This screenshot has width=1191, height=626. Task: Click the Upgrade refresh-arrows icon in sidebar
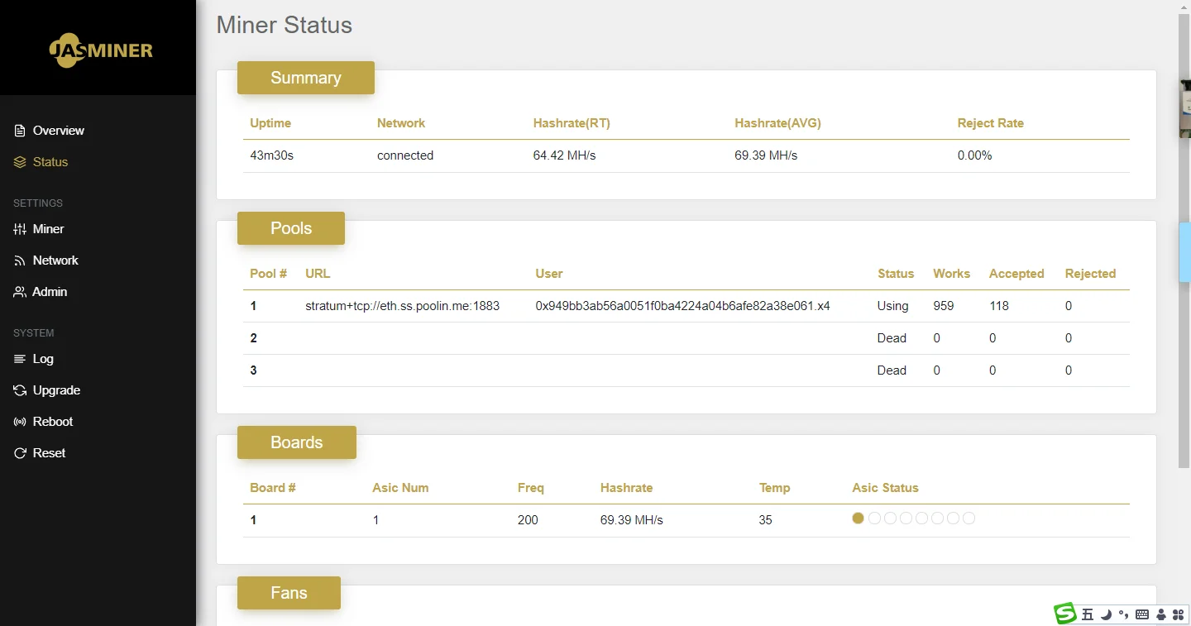(20, 390)
